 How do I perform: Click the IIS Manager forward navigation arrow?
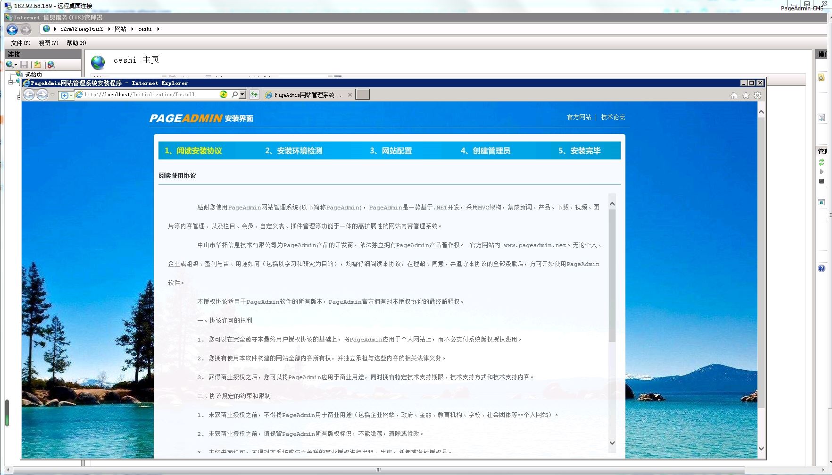coord(26,30)
